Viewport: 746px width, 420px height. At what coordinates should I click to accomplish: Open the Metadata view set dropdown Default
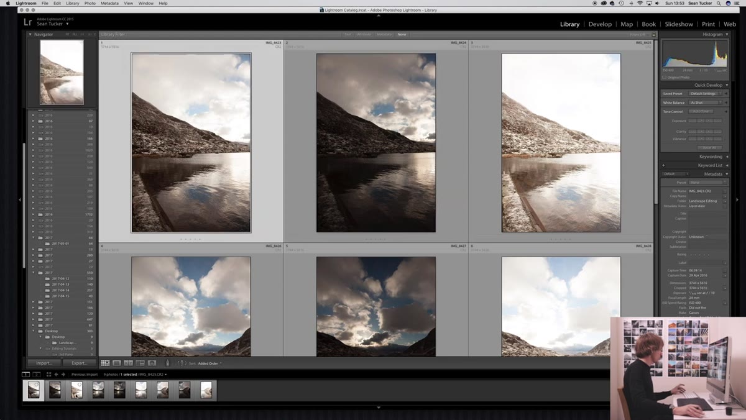(x=676, y=174)
